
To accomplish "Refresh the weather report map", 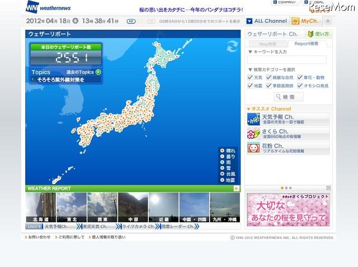I will pyautogui.click(x=231, y=48).
